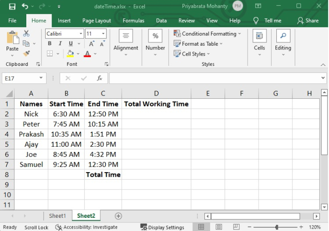
Task: Click the Insert Function fx icon
Action: pyautogui.click(x=100, y=78)
